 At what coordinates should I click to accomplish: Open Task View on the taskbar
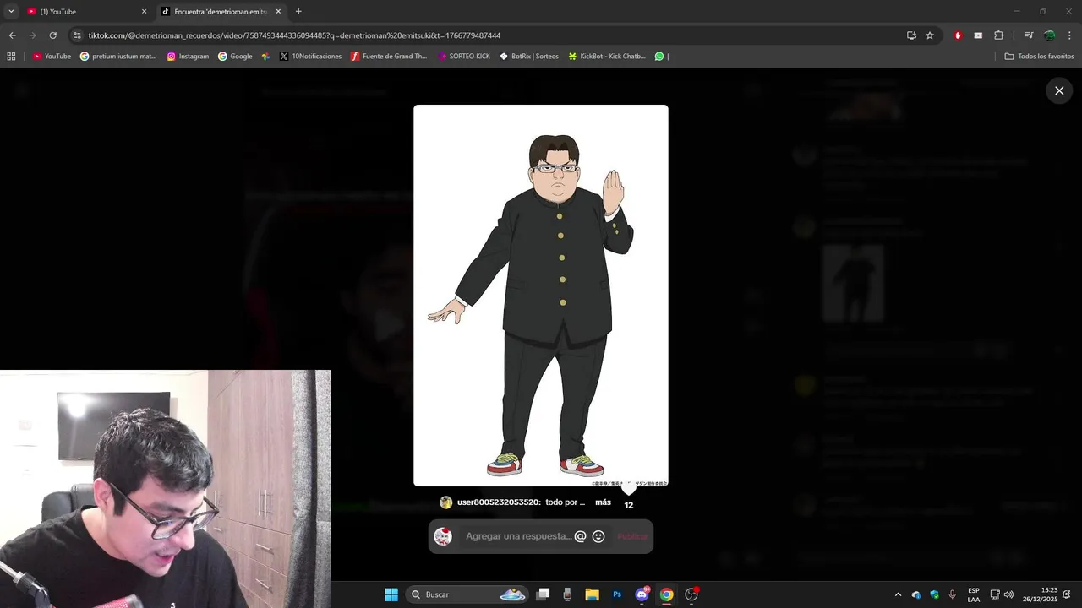tap(544, 594)
